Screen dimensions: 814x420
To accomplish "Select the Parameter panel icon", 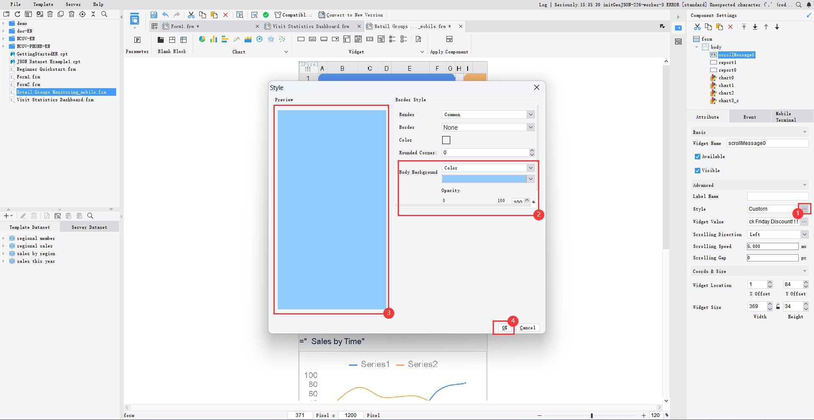I will [137, 40].
